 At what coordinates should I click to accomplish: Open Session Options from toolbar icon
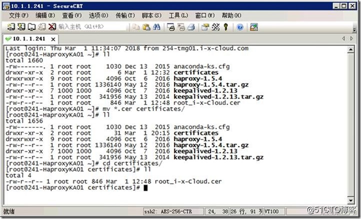[x=205, y=27]
